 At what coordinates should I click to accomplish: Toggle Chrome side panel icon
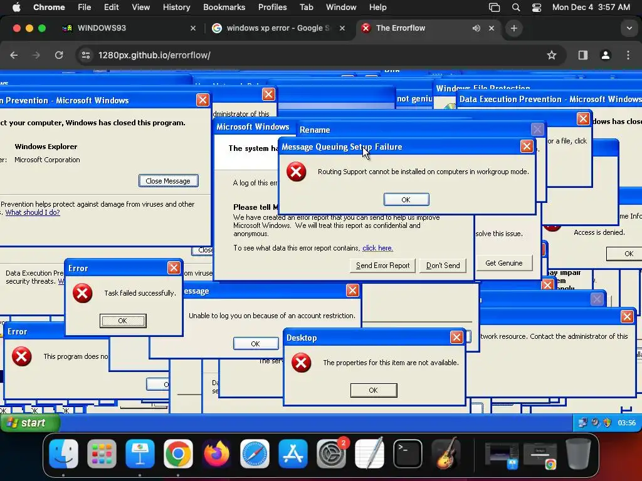583,55
